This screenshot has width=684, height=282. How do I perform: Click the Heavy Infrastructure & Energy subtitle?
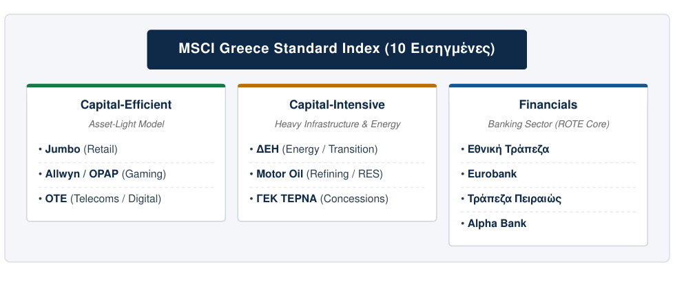point(338,124)
